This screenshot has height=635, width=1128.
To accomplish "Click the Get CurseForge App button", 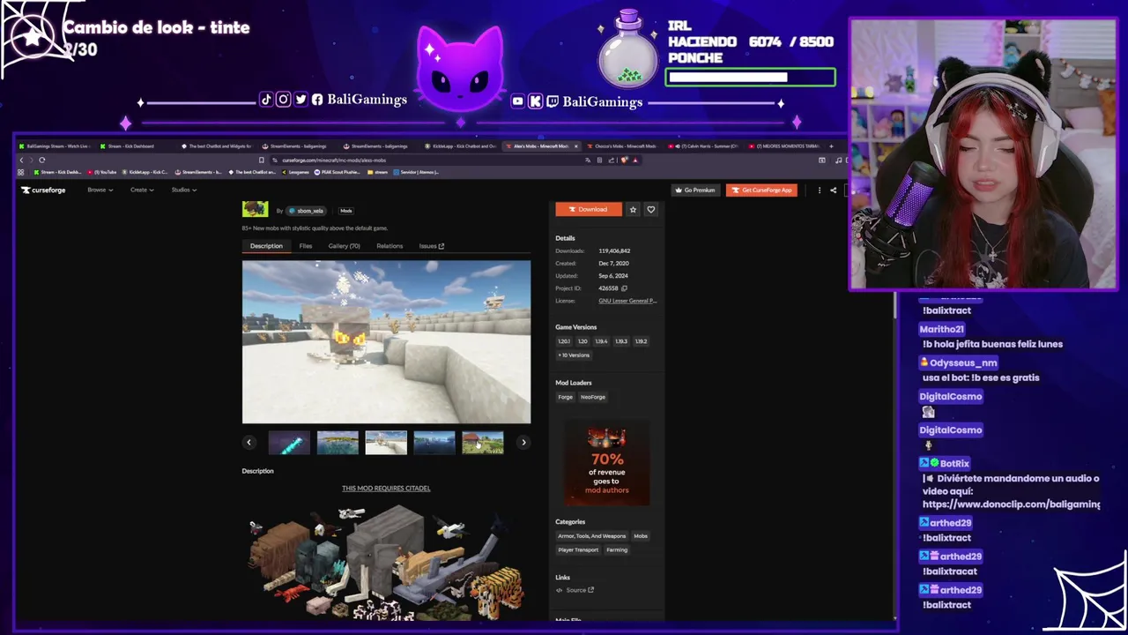I will [761, 190].
